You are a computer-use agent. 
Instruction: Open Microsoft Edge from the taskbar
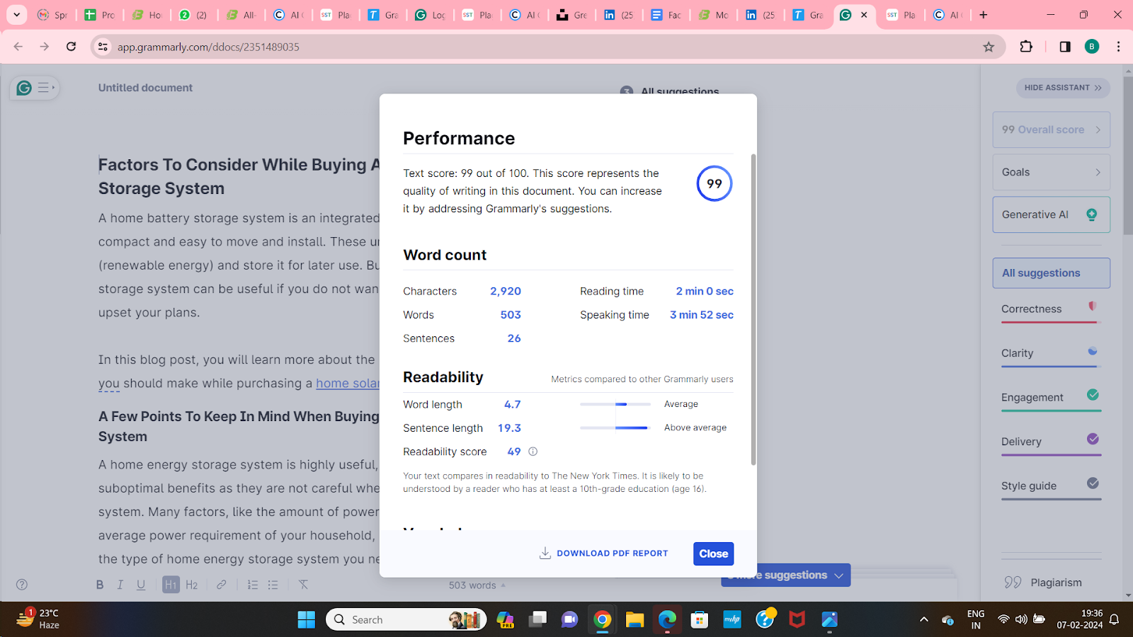click(x=667, y=620)
